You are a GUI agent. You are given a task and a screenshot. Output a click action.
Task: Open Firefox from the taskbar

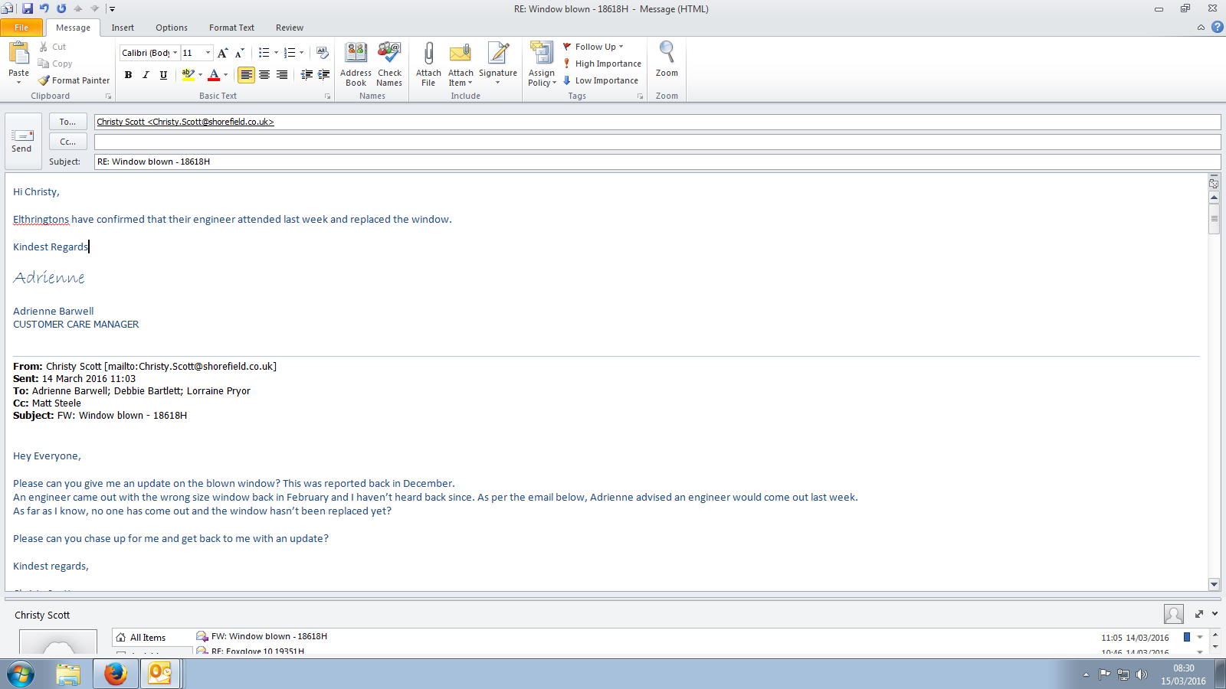(x=115, y=674)
